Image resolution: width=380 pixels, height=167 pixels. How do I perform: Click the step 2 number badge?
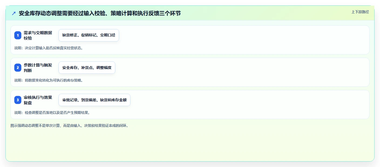tap(18, 68)
